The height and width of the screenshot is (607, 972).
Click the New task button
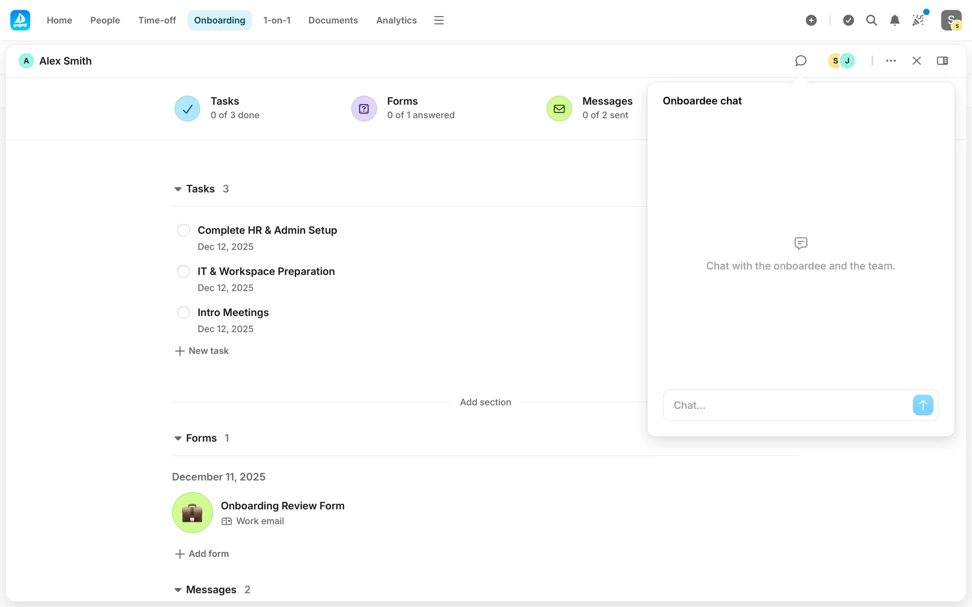pos(201,351)
